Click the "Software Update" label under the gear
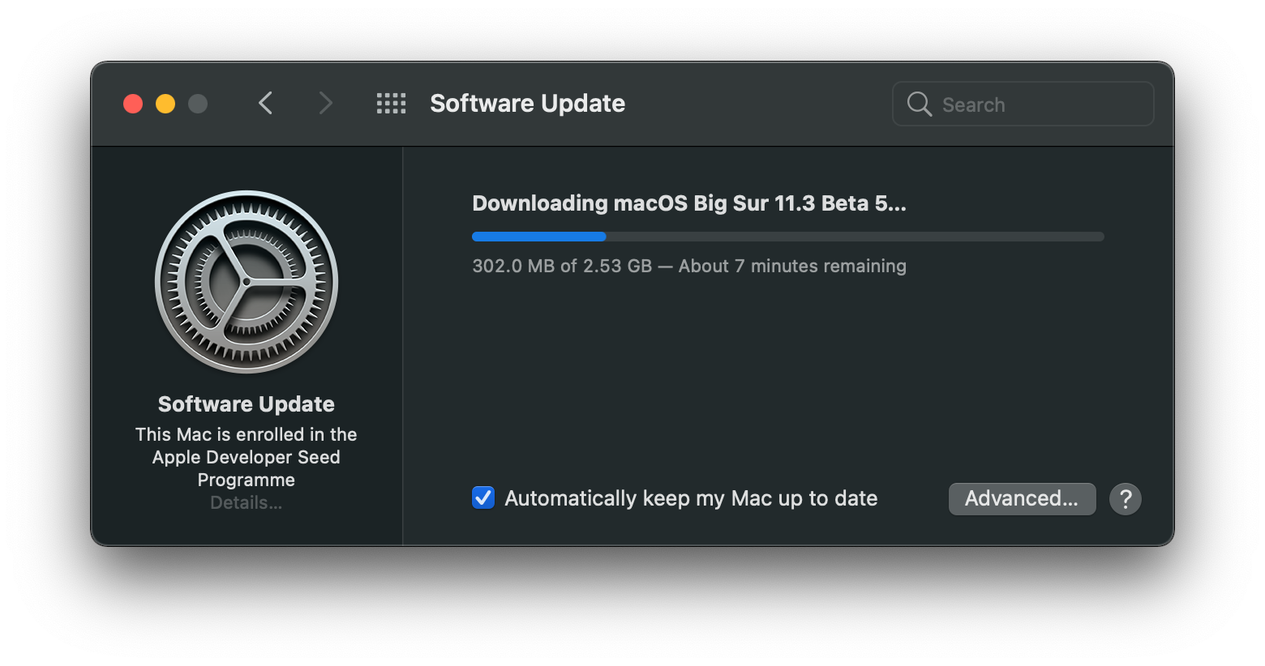 [x=247, y=404]
